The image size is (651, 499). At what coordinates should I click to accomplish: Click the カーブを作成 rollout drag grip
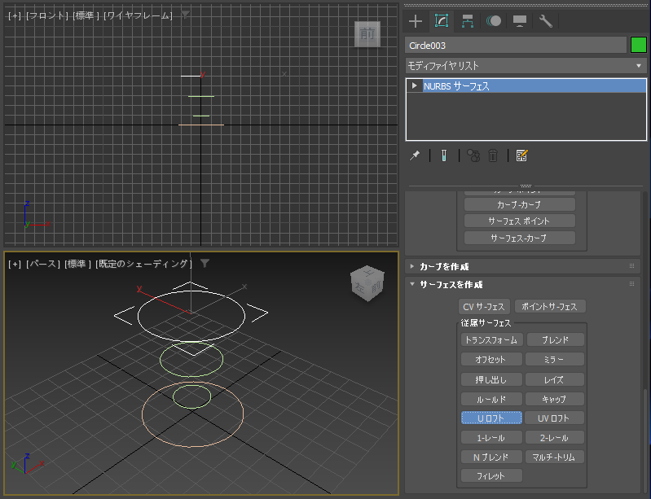click(x=632, y=266)
